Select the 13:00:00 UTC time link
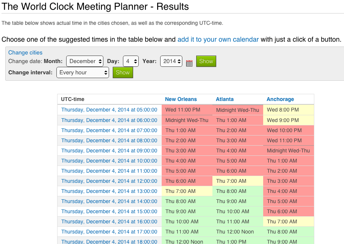The height and width of the screenshot is (244, 344). pyautogui.click(x=109, y=191)
